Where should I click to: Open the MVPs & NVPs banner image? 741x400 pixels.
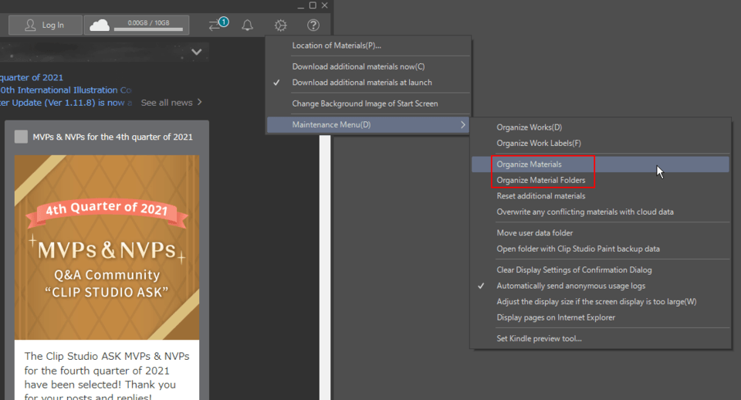click(x=107, y=247)
